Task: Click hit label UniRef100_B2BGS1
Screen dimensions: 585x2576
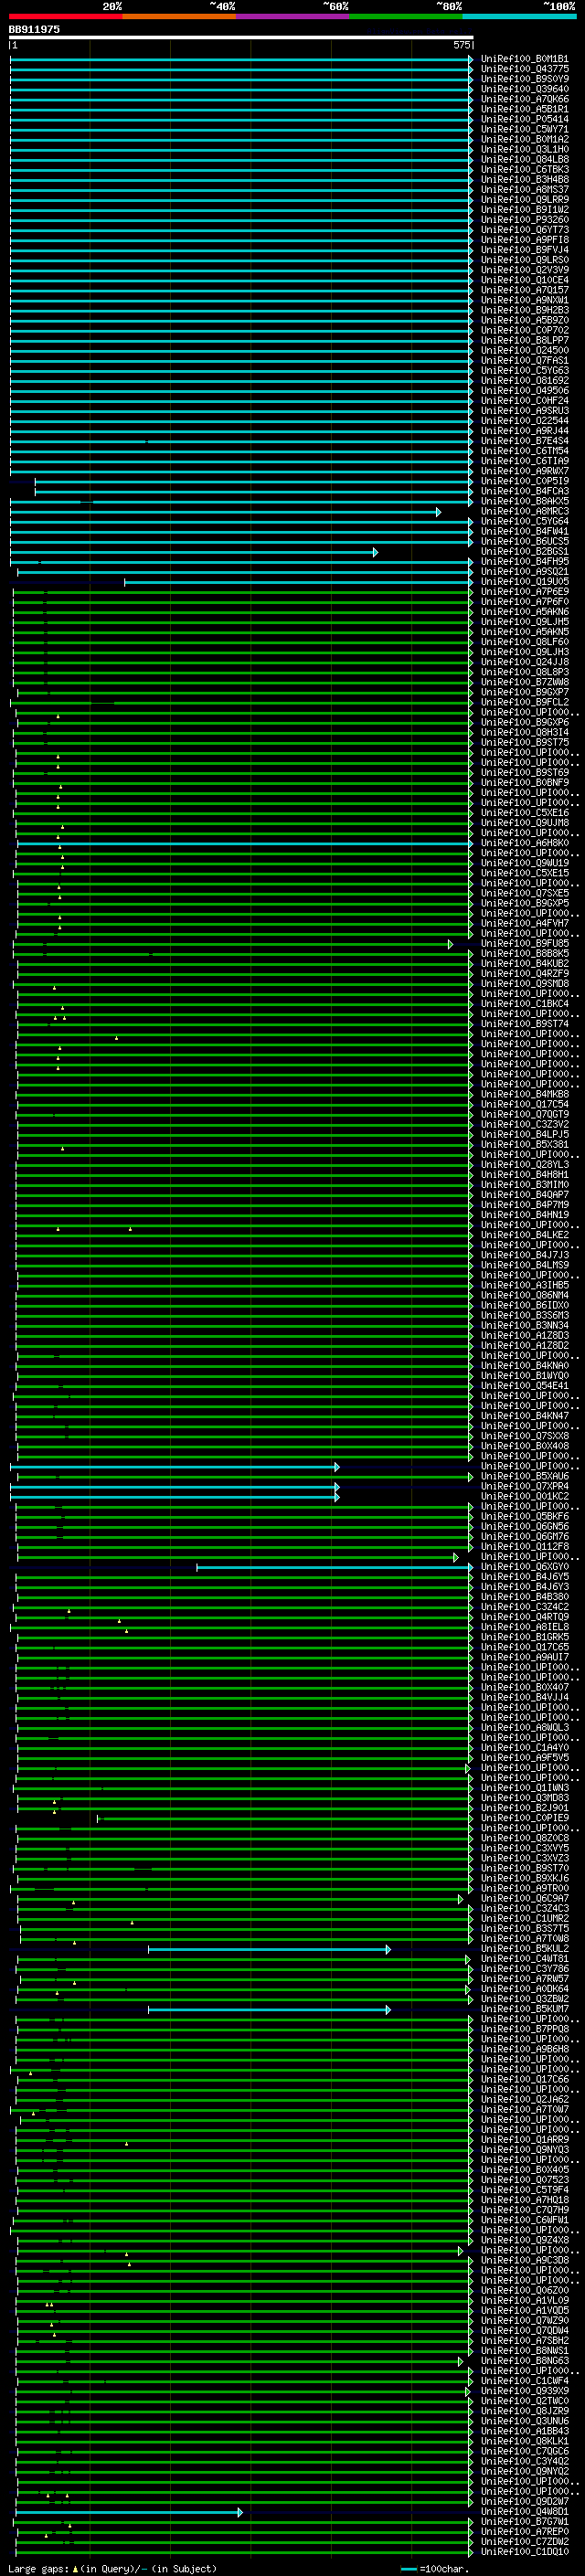Action: 525,552
